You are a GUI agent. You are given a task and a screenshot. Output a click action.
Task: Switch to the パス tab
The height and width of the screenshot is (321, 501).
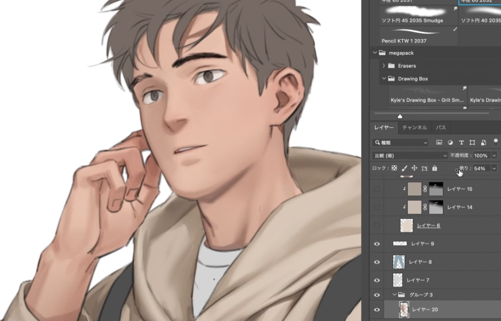(441, 128)
